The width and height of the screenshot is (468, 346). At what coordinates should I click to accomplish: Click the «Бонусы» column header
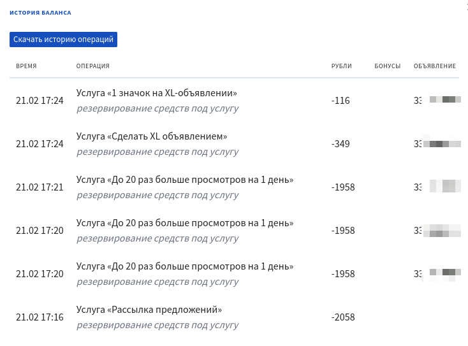point(387,66)
